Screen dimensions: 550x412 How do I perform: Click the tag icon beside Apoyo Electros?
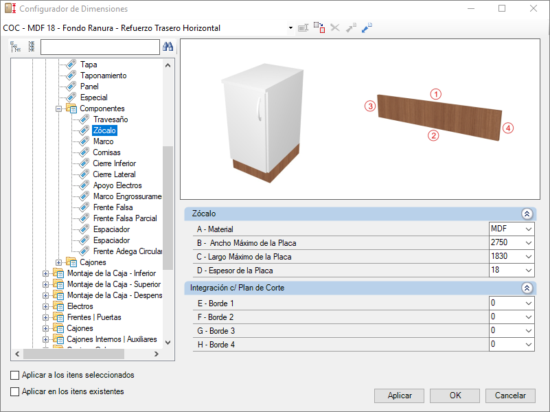point(84,185)
